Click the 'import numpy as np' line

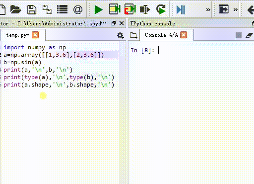(35, 47)
